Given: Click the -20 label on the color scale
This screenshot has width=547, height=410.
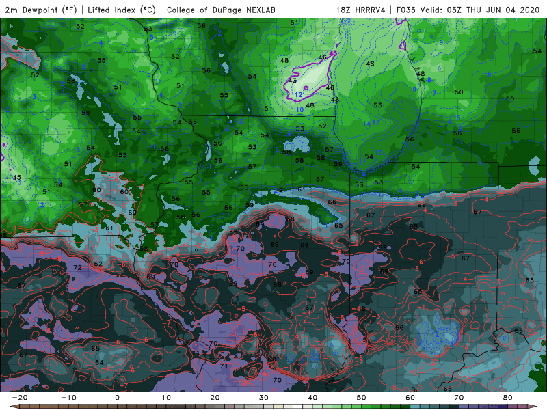Looking at the screenshot, I should click(20, 398).
